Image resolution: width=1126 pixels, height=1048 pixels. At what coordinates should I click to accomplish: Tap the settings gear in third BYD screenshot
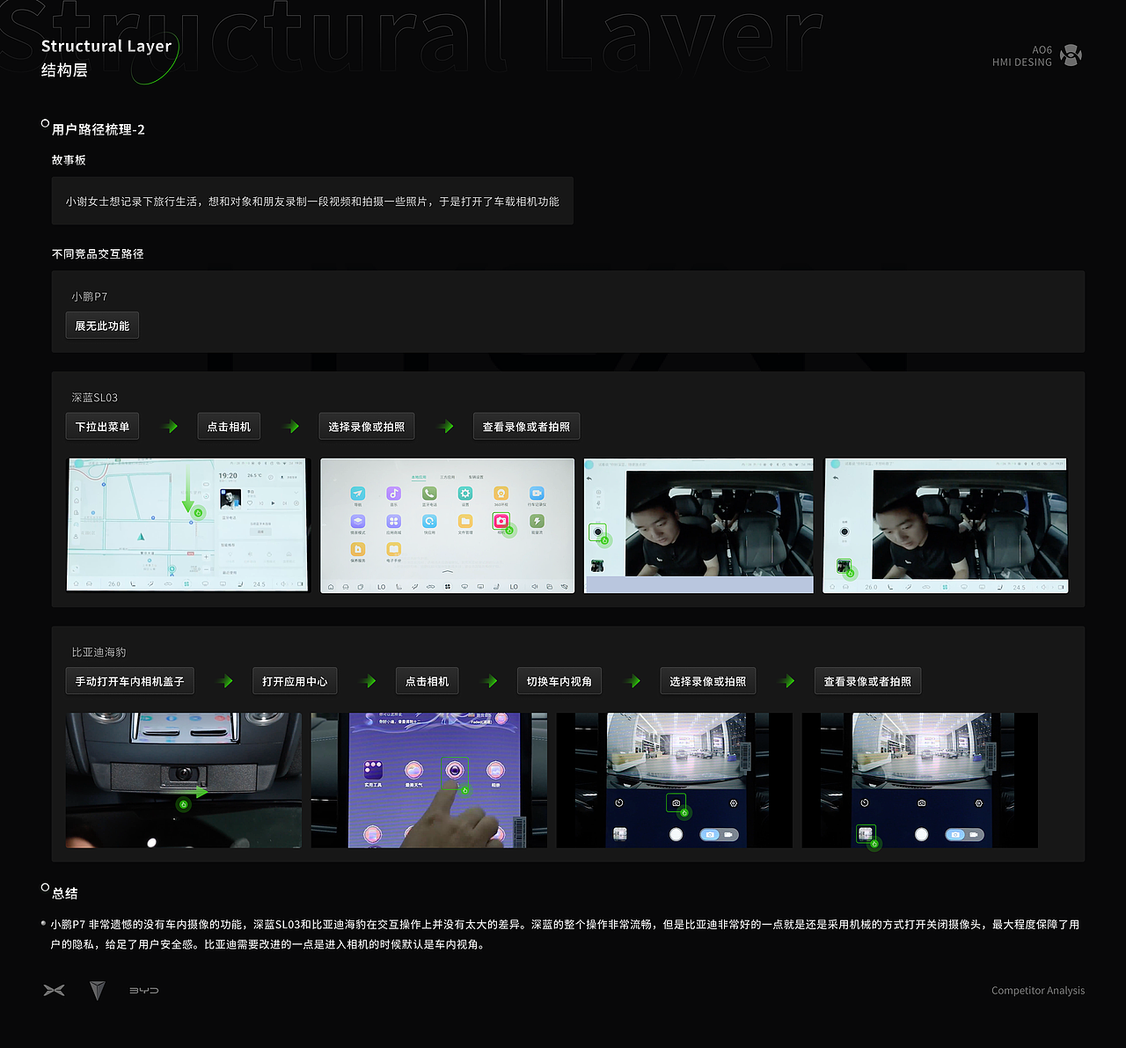[734, 802]
